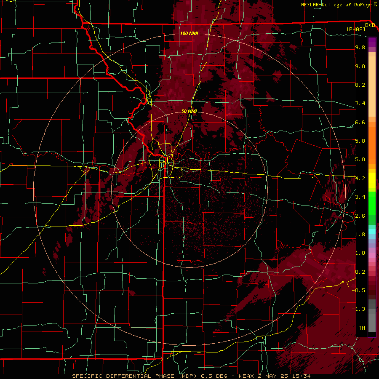The image size is (379, 379).
Task: Click the -0.5 legend value
Action: pos(358,290)
